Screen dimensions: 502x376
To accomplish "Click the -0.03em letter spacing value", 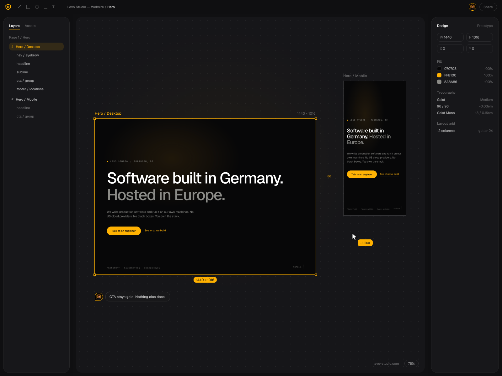I will pyautogui.click(x=486, y=106).
